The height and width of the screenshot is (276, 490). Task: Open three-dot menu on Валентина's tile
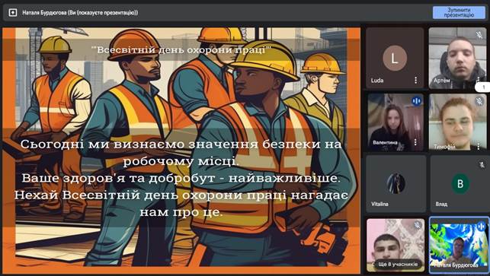(415, 142)
